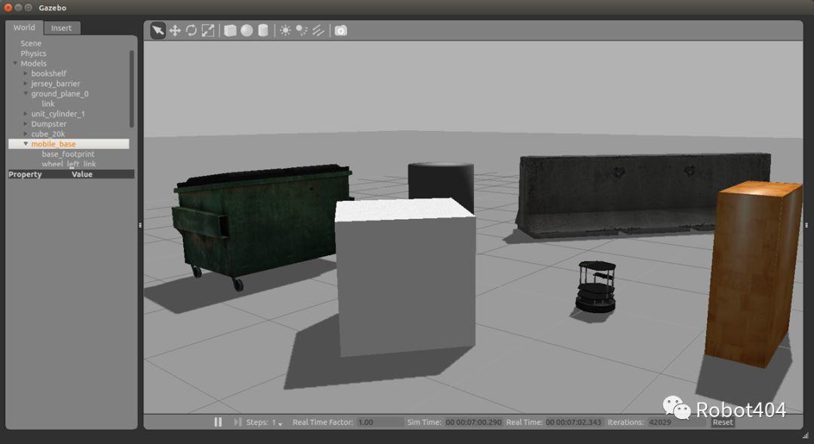Pick the scale mode tool
814x444 pixels.
tap(208, 31)
